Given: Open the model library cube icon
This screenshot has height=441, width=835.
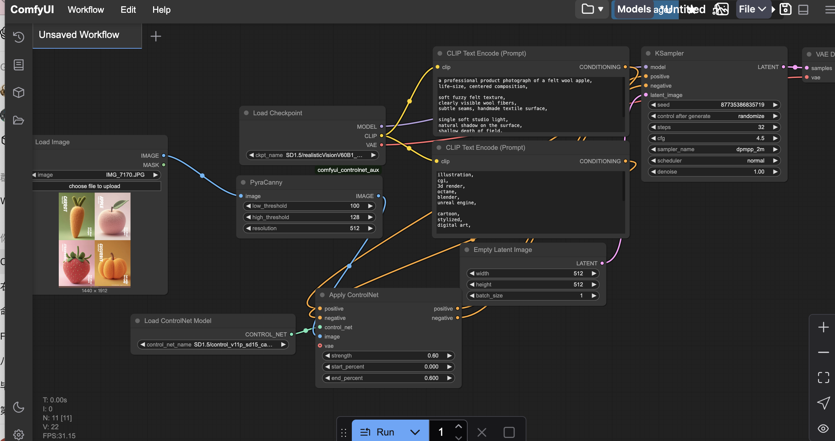Looking at the screenshot, I should [19, 92].
